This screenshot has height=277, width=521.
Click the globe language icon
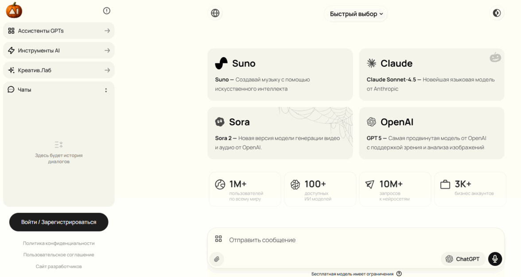(215, 13)
